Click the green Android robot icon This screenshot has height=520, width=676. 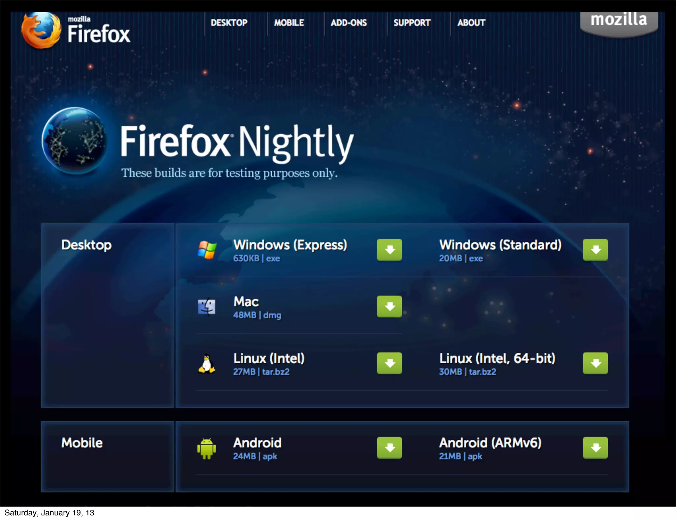(x=207, y=448)
